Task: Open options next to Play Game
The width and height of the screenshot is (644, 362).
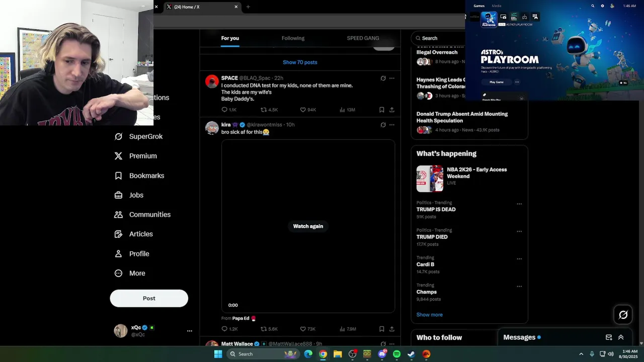Action: click(x=517, y=82)
